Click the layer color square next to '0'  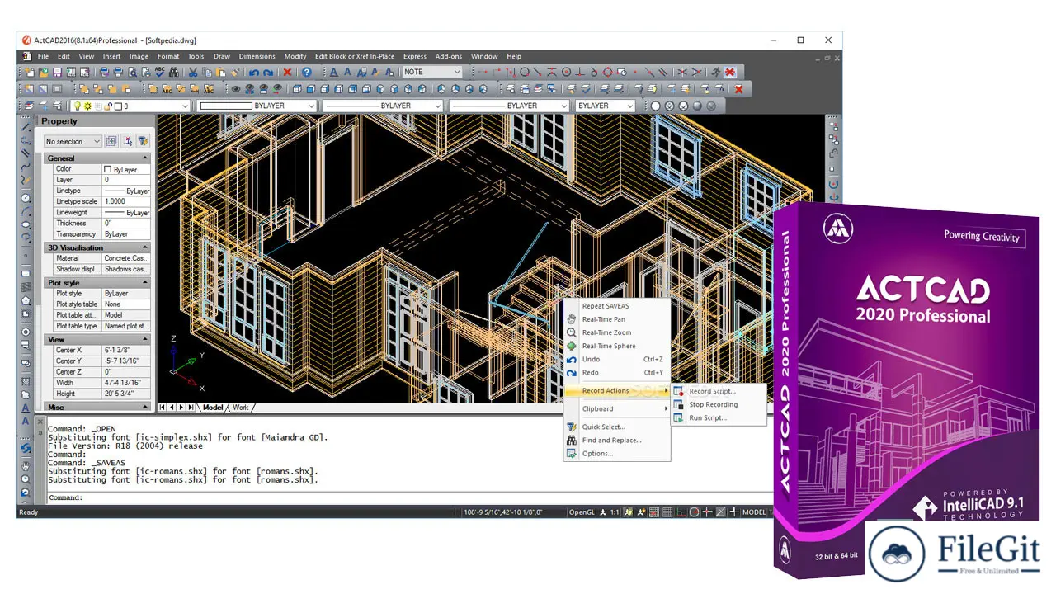click(x=118, y=106)
